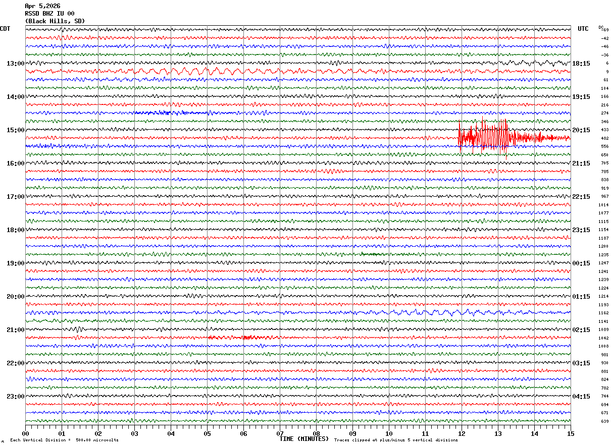Click the '03' minute tick label

[x=134, y=433]
